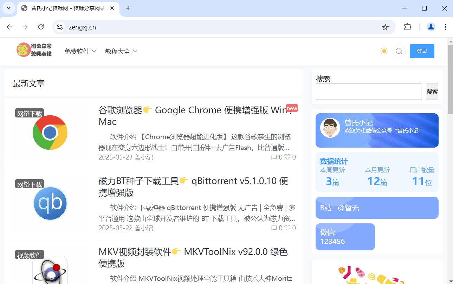Open the qBittorrent thumbnail image
453x284 pixels.
point(50,203)
